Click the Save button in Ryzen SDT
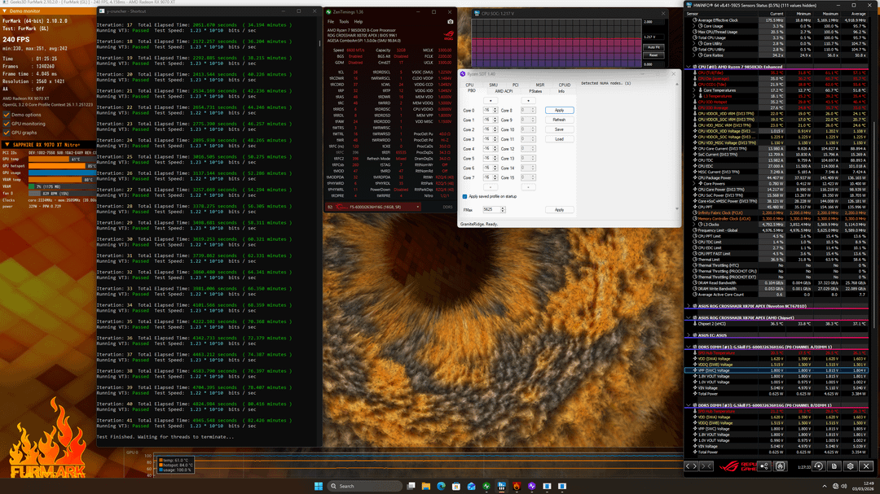Image resolution: width=880 pixels, height=494 pixels. coord(558,129)
